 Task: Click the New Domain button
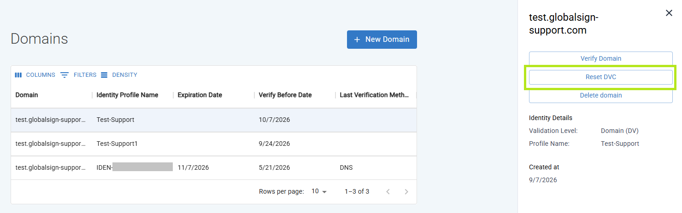pyautogui.click(x=382, y=40)
